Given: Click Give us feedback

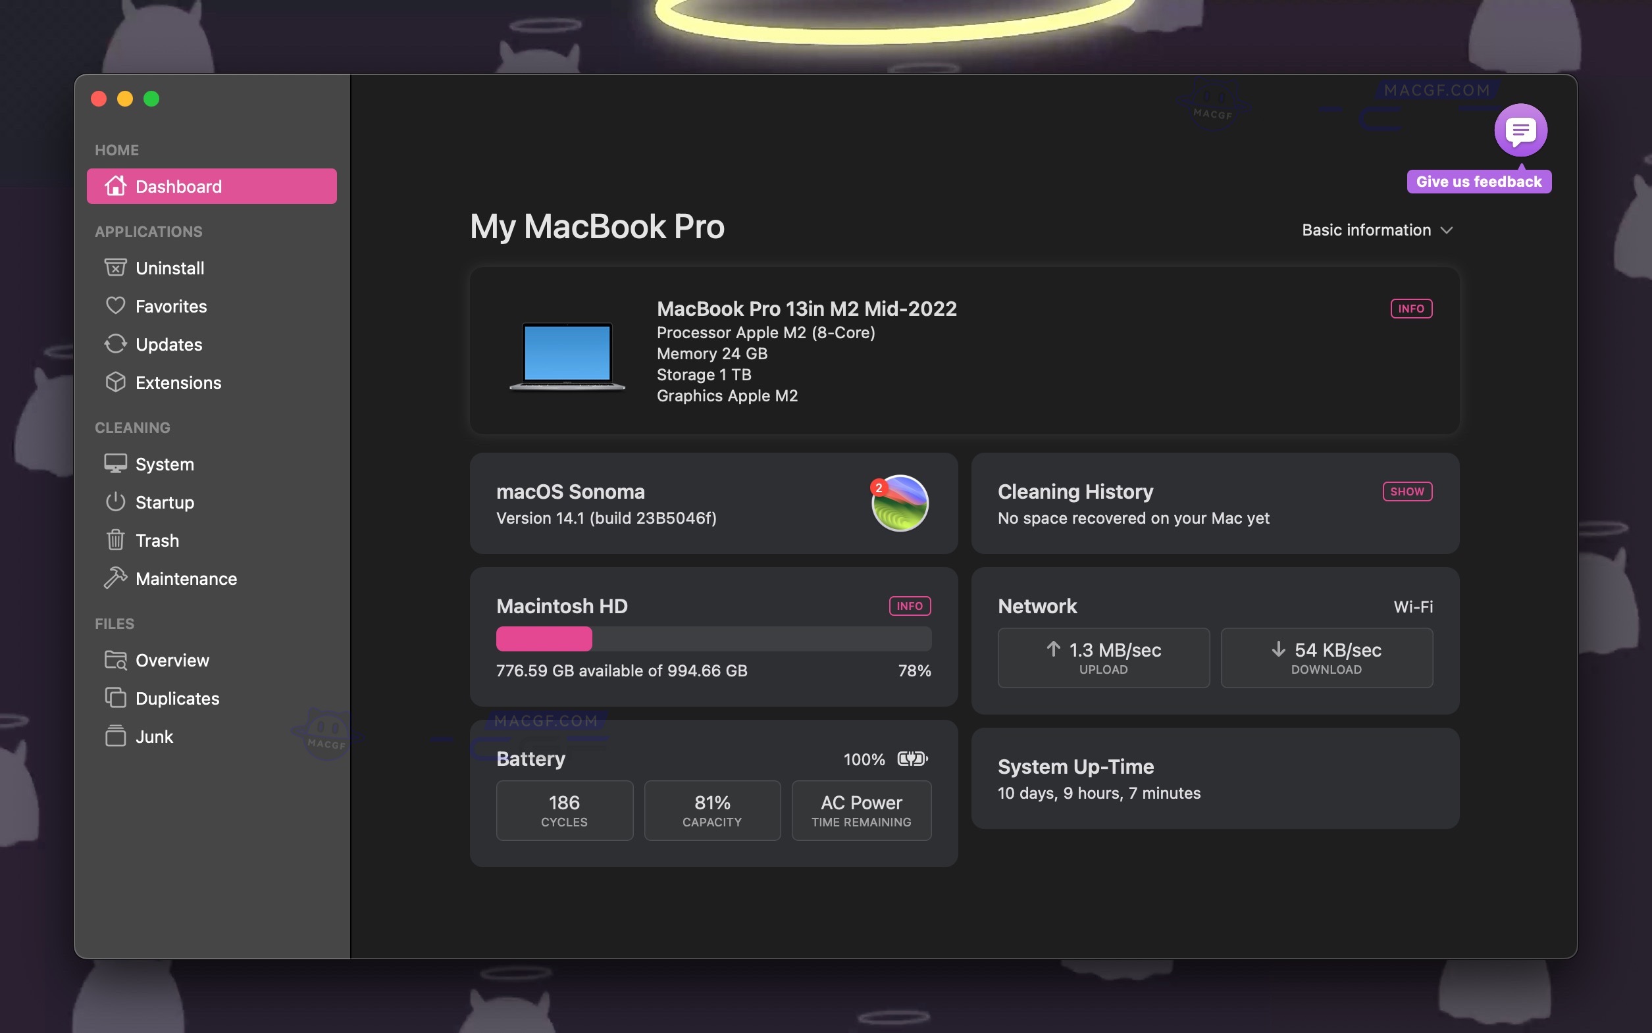Looking at the screenshot, I should (1478, 181).
